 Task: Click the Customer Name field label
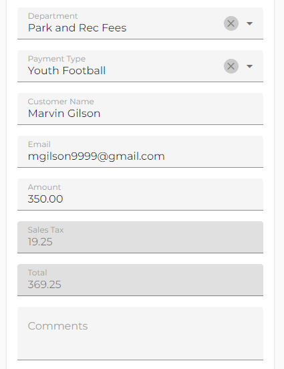click(x=61, y=102)
